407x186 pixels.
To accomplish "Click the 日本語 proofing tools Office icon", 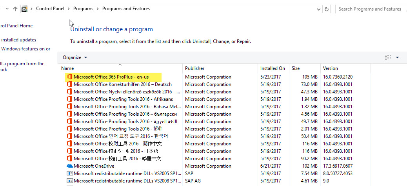I will (69, 151).
